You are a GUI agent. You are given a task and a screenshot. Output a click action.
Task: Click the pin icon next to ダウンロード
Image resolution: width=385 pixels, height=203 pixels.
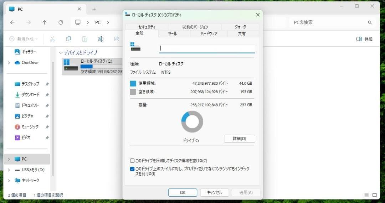pyautogui.click(x=47, y=95)
